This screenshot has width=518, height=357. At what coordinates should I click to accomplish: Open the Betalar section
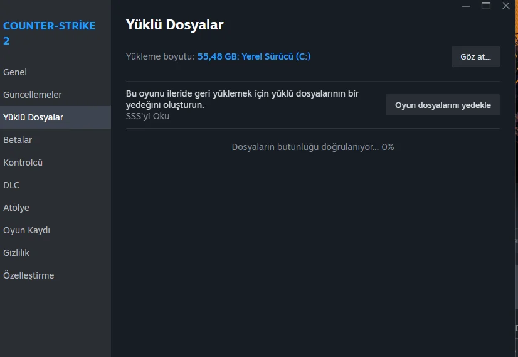pos(55,140)
